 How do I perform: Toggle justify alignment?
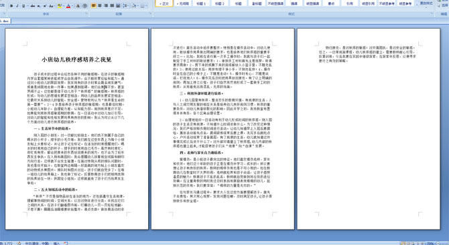point(112,5)
